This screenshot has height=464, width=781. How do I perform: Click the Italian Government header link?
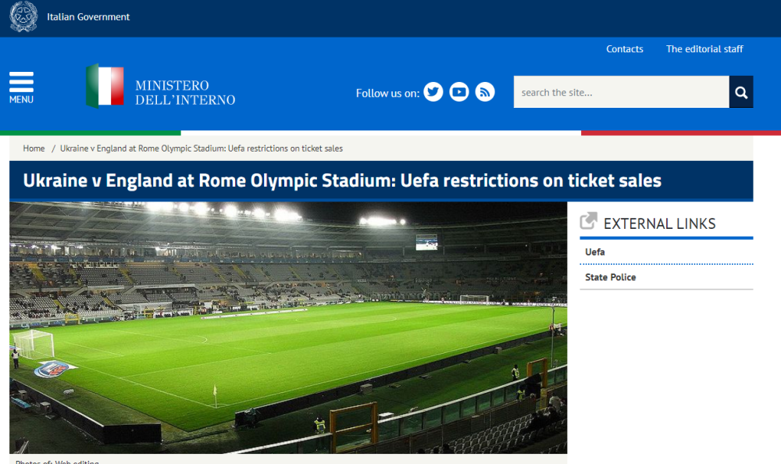pos(88,17)
